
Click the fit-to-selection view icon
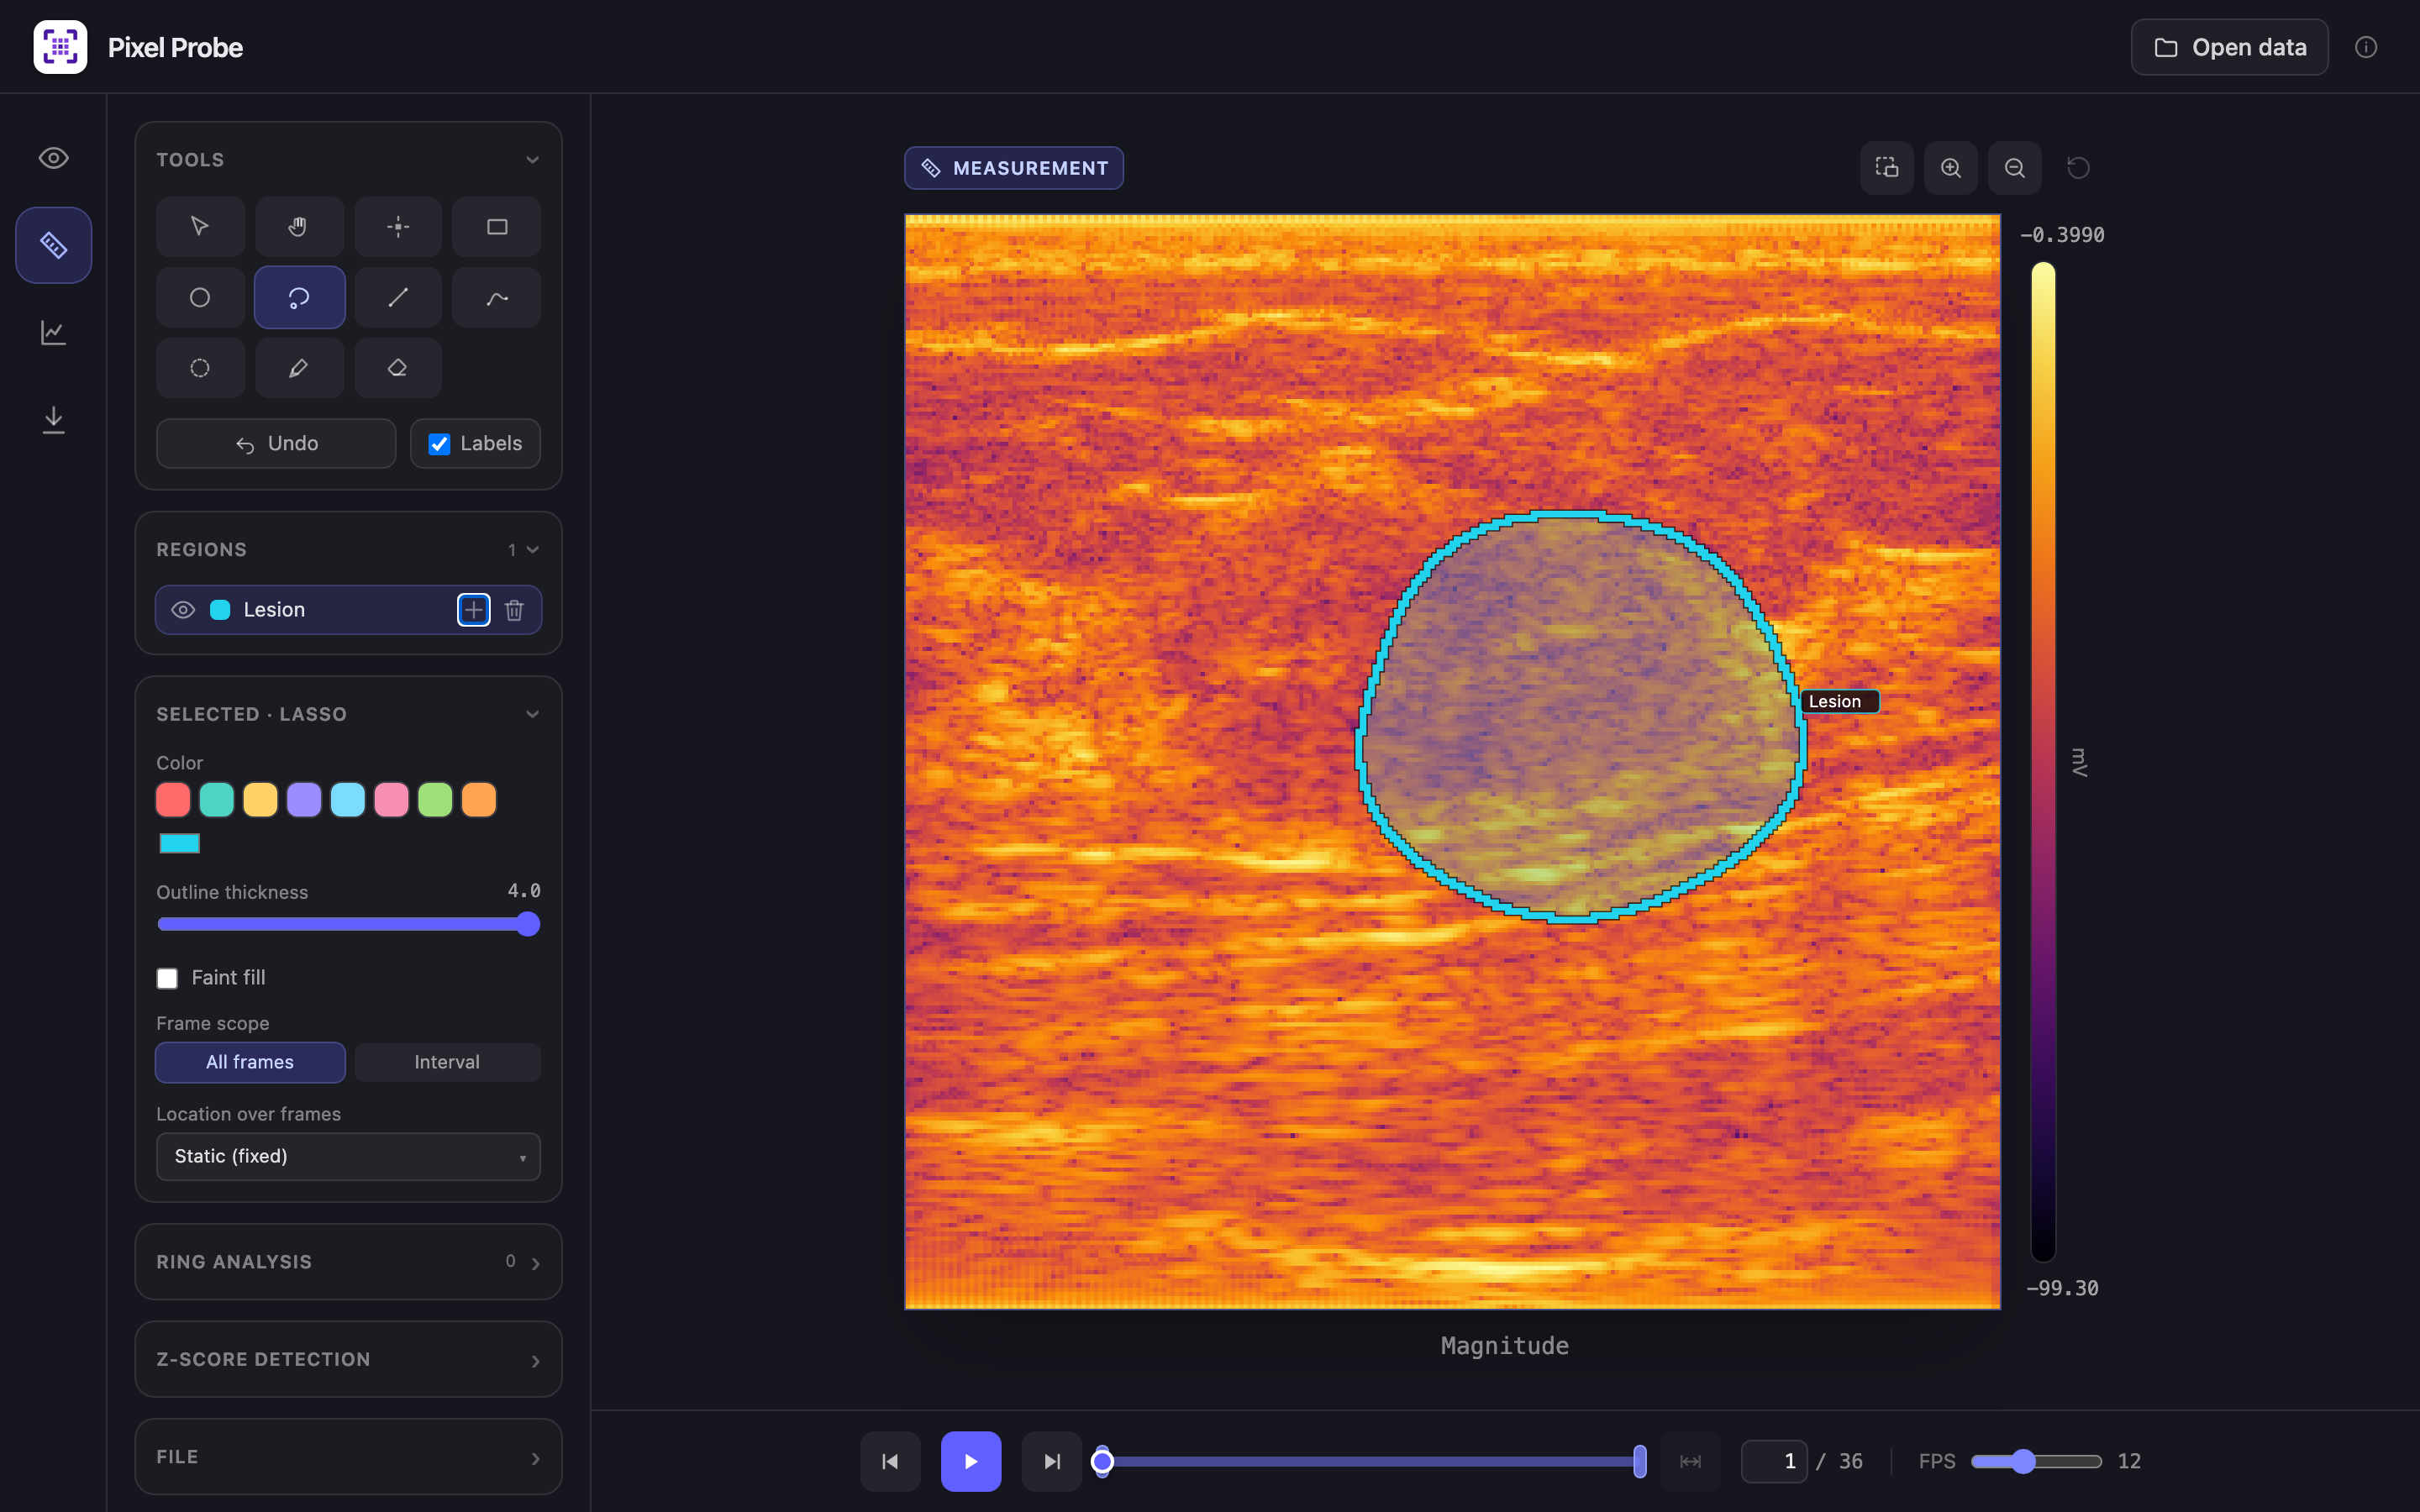[x=1887, y=168]
